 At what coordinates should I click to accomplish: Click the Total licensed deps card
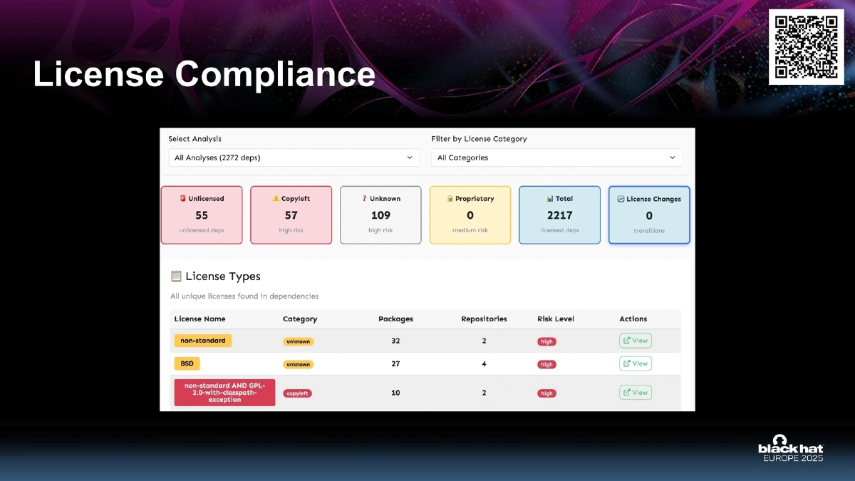tap(559, 215)
